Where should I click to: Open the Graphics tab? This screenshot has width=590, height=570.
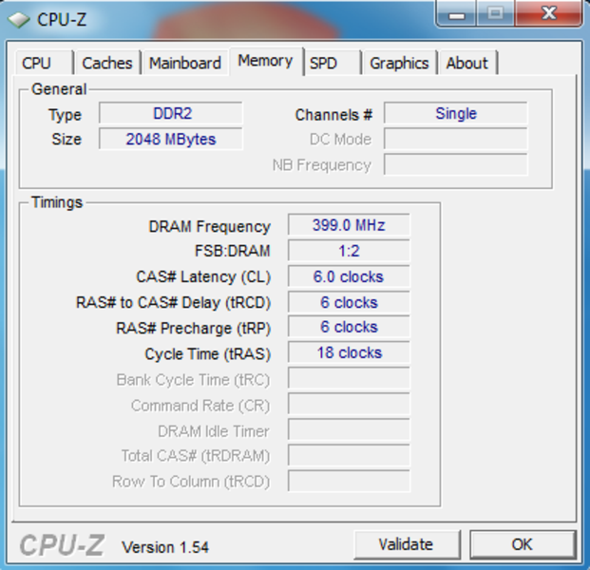(x=399, y=63)
